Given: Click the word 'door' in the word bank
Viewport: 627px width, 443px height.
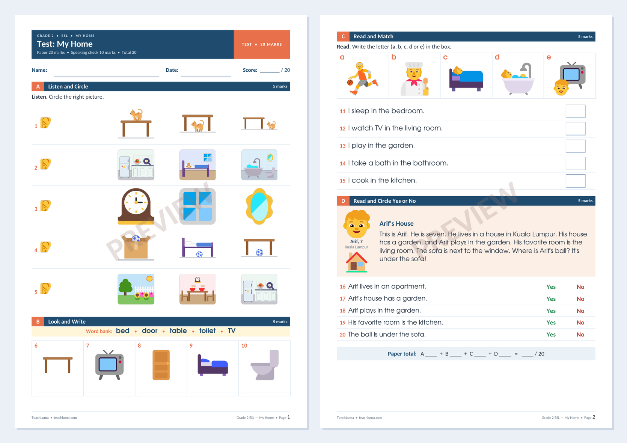Looking at the screenshot, I should [149, 331].
